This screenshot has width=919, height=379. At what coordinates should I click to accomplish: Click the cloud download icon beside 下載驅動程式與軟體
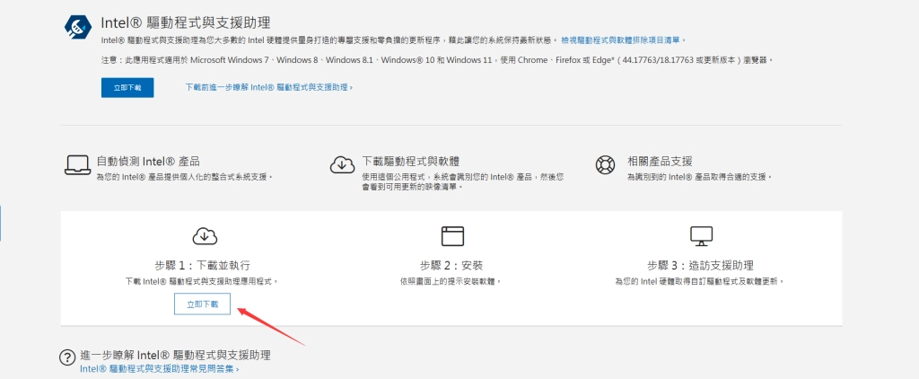(x=342, y=165)
